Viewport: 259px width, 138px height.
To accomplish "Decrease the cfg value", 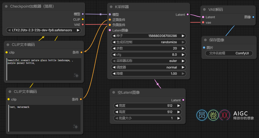I will coord(114,55).
